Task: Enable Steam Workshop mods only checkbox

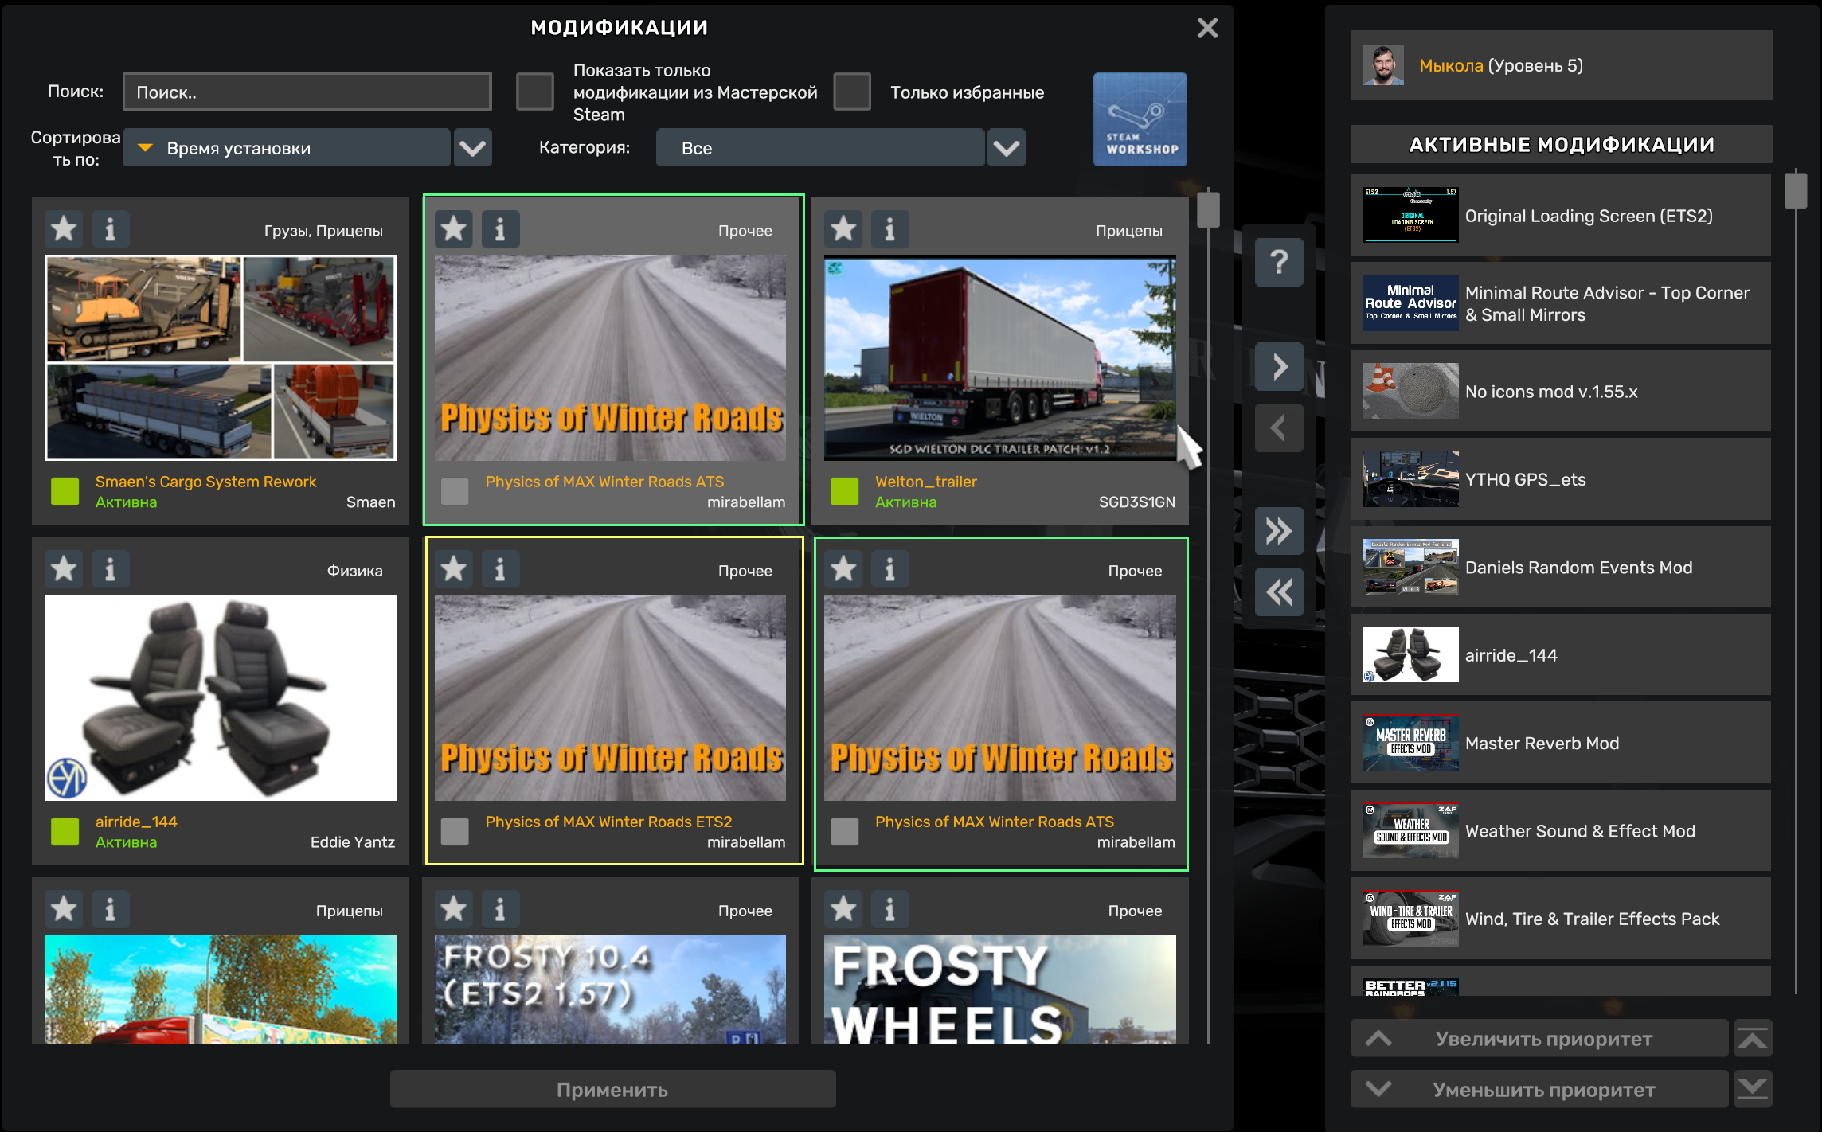Action: point(535,92)
